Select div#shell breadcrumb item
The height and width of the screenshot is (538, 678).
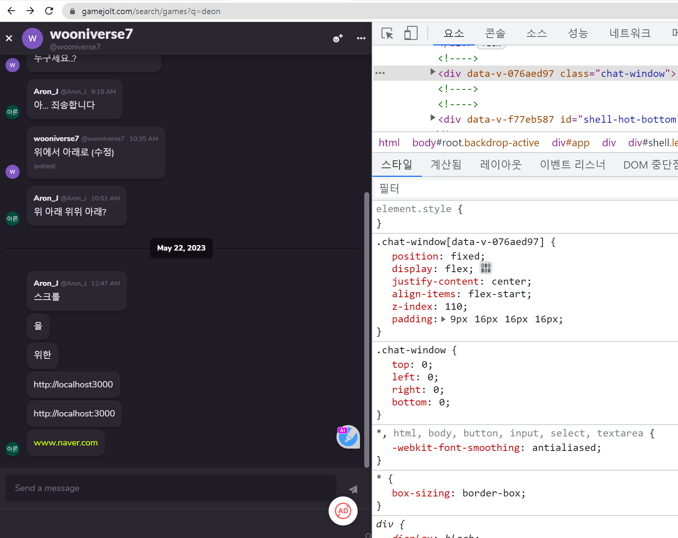point(653,143)
